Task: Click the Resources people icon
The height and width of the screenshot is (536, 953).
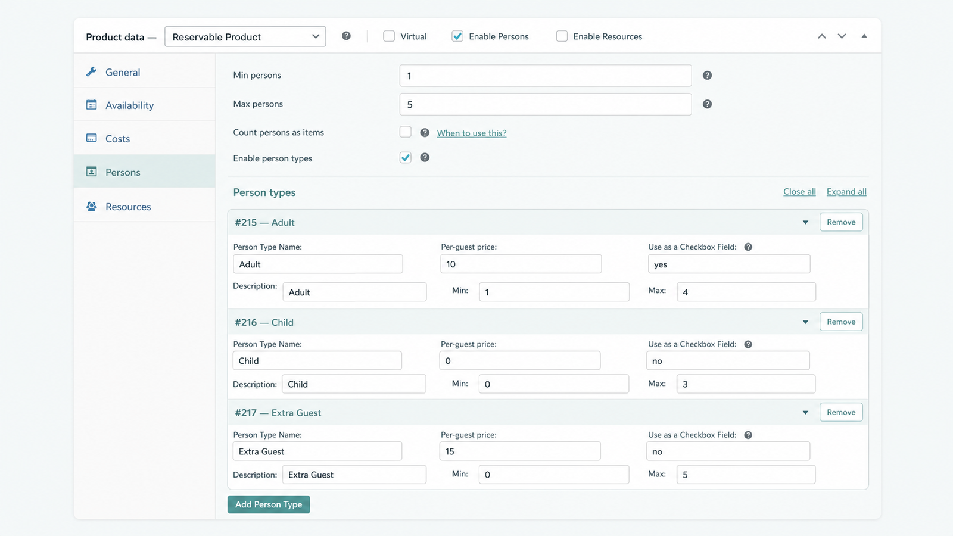Action: point(91,206)
